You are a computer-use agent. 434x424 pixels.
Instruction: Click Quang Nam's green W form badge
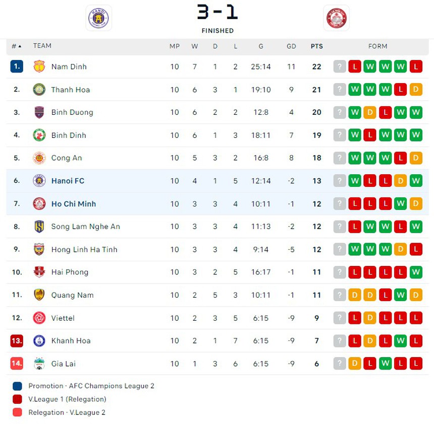click(x=401, y=295)
